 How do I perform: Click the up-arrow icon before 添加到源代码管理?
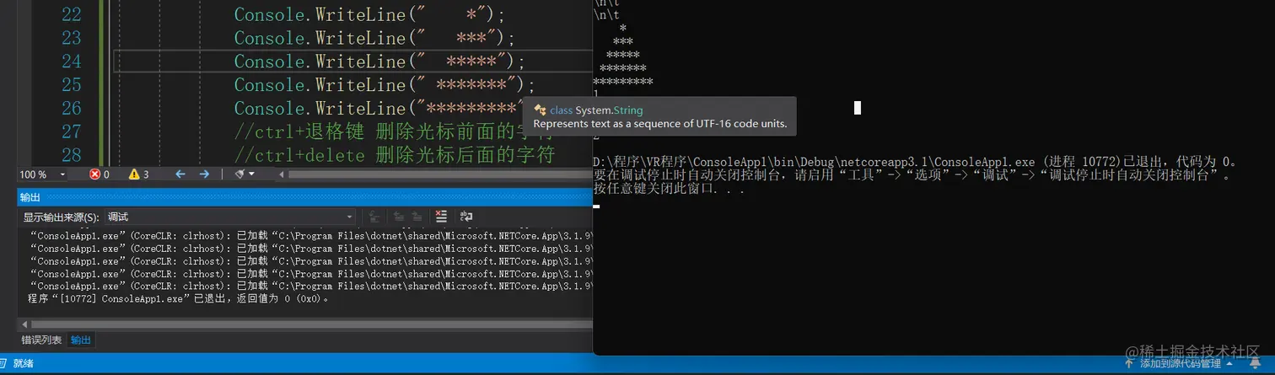tap(1130, 364)
